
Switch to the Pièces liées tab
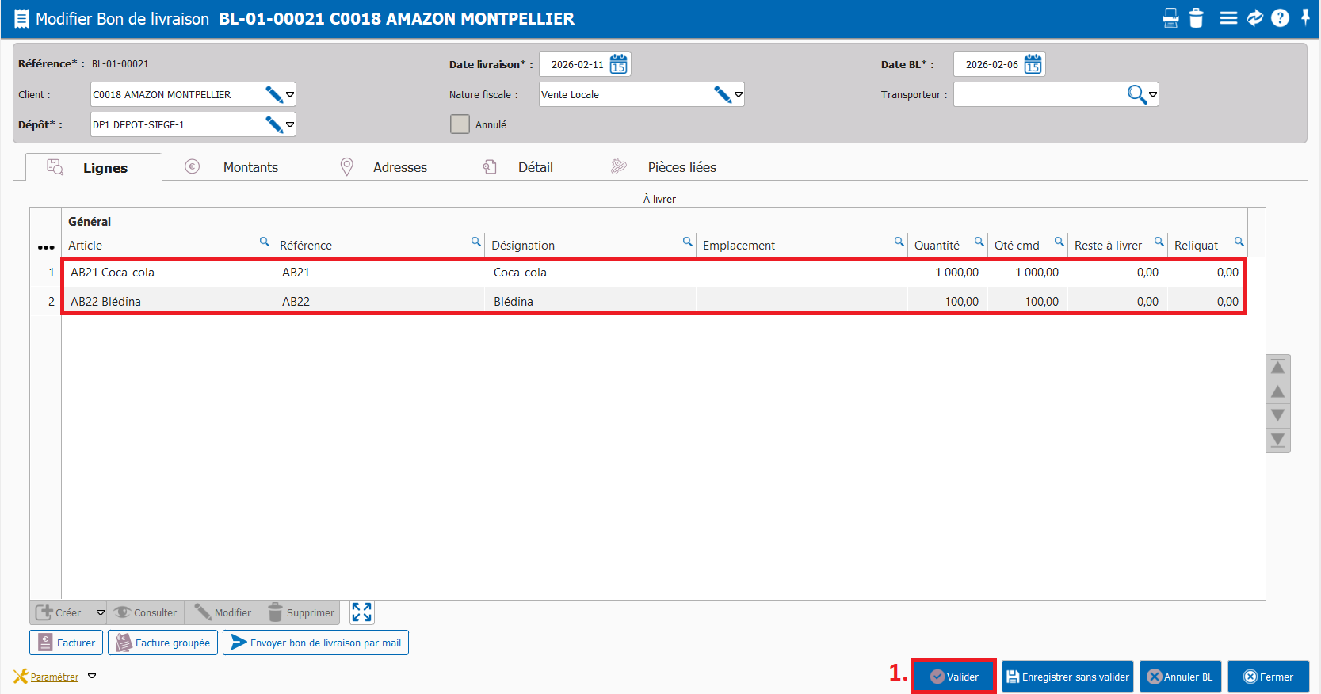point(681,167)
